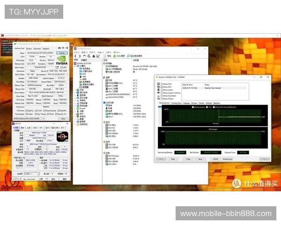Viewport: 281px width, 225px height.
Task: Open the Cooling Fans tab in Stability Test
Action: 177,103
